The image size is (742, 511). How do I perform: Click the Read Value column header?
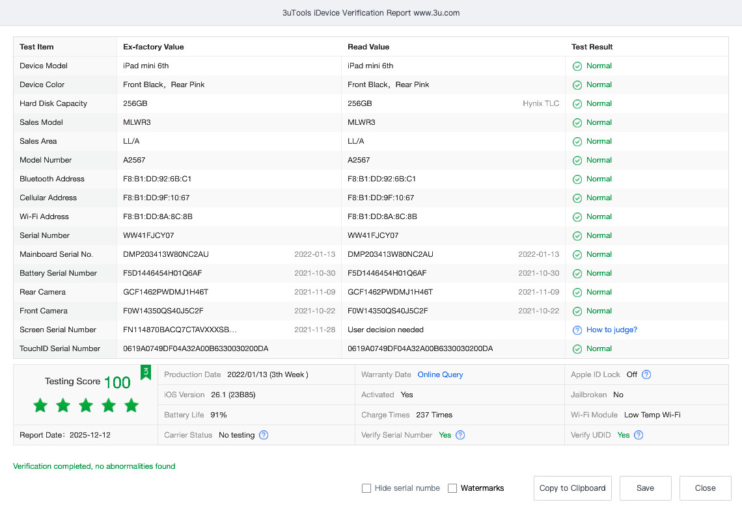click(368, 47)
